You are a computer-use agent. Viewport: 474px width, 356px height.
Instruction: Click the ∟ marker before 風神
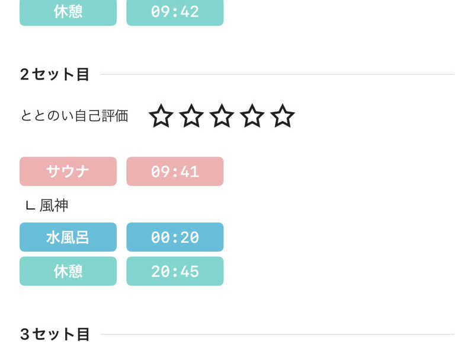click(30, 206)
